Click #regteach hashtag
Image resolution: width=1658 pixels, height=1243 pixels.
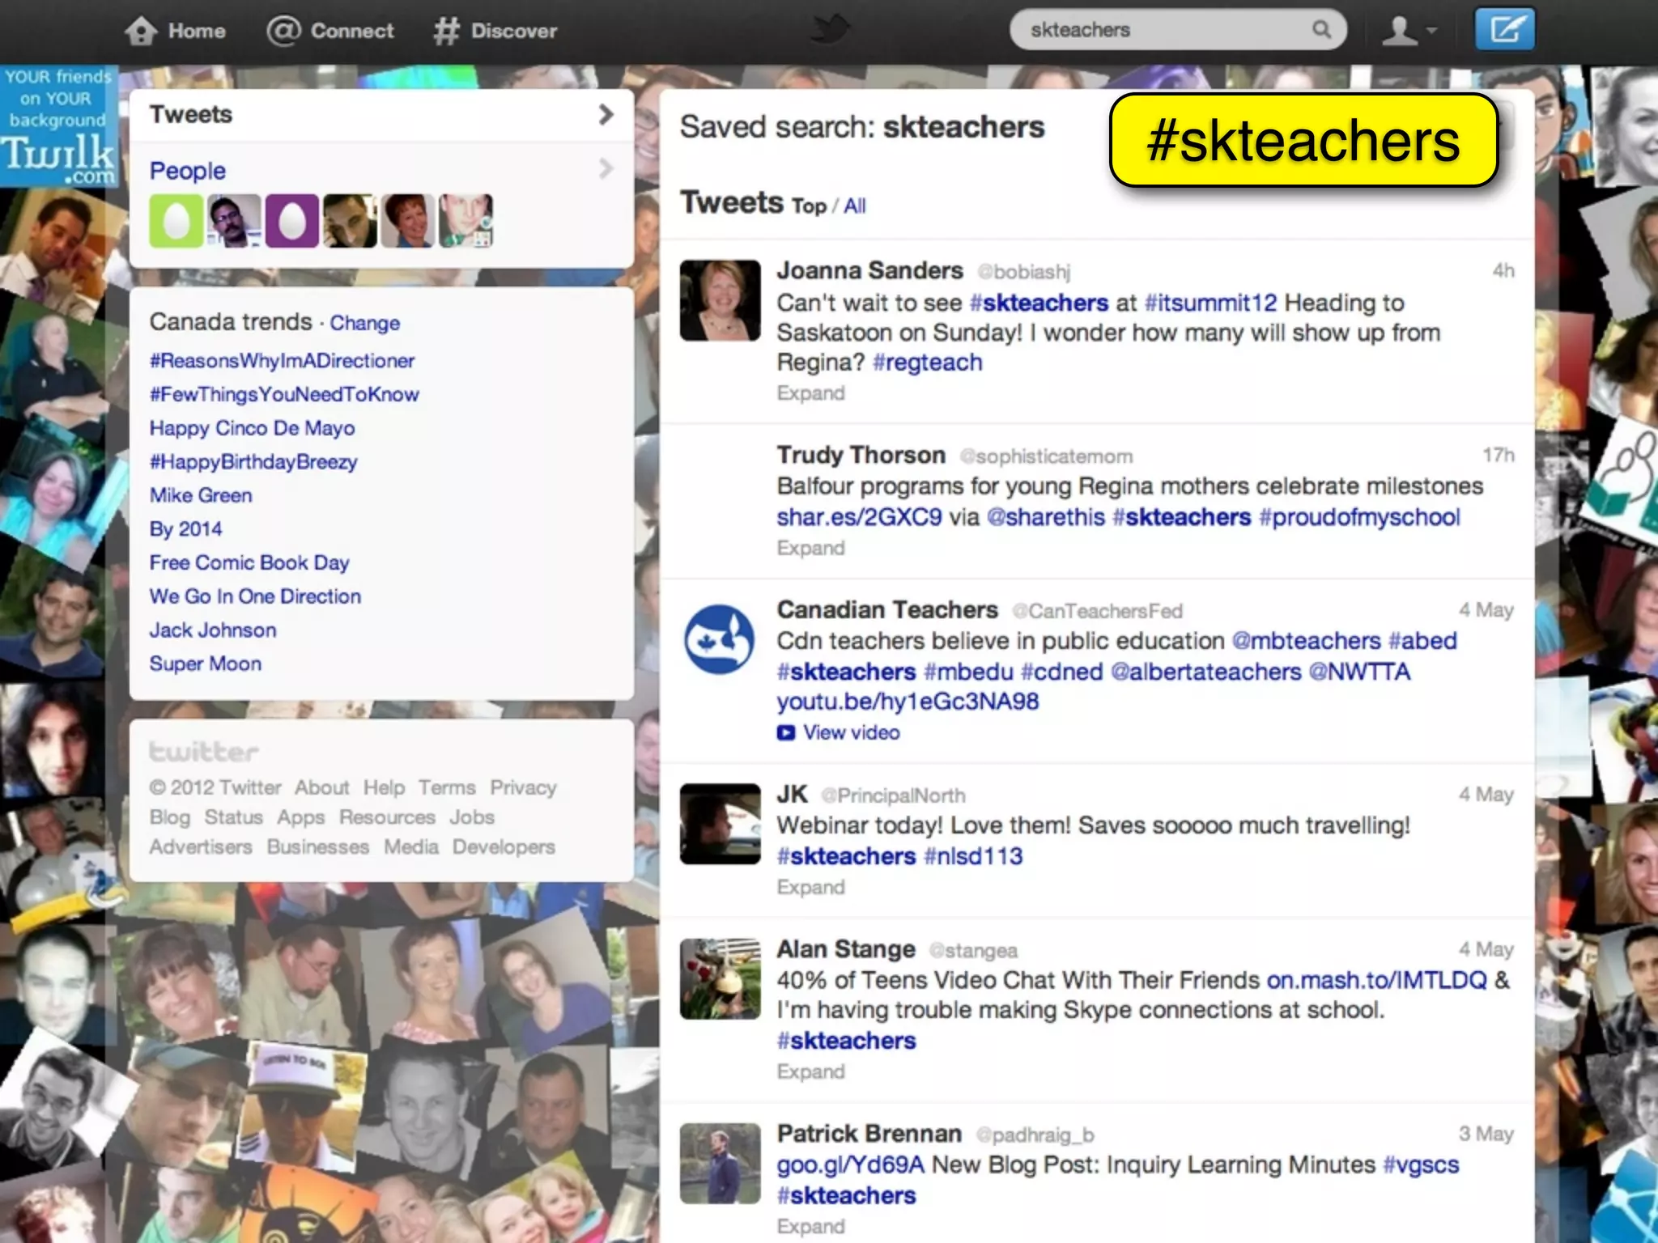tap(928, 363)
